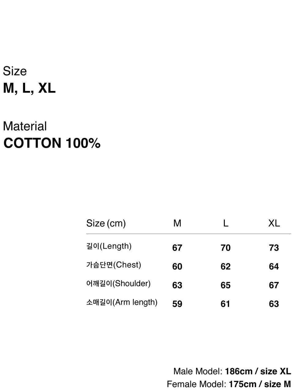Click the Size (cm) table header
Screen dimensions: 294x392
click(106, 223)
